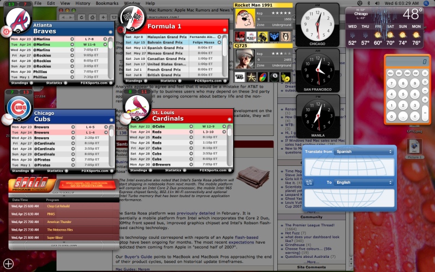Expand the Formula 1 widget header arrow
This screenshot has width=435, height=272.
click(225, 30)
